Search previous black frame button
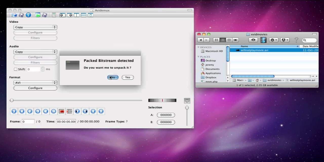Screen dimensions: 324x162 click(x=77, y=111)
